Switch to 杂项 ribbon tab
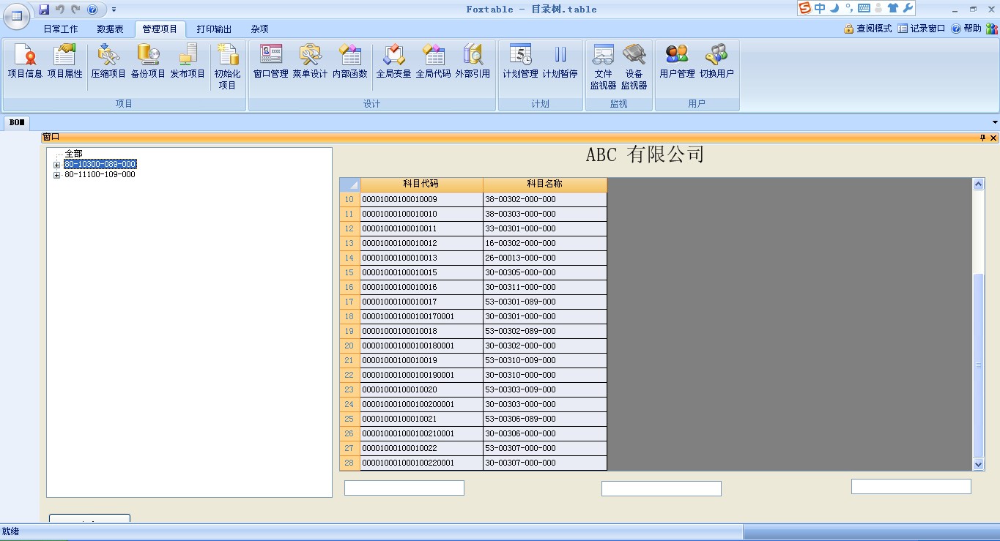Viewport: 1000px width, 541px height. click(260, 29)
